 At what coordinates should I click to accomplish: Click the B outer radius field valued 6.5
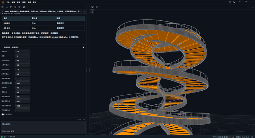coord(23,74)
